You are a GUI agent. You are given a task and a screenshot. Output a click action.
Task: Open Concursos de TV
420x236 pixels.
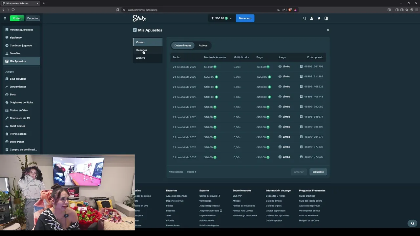(x=21, y=118)
